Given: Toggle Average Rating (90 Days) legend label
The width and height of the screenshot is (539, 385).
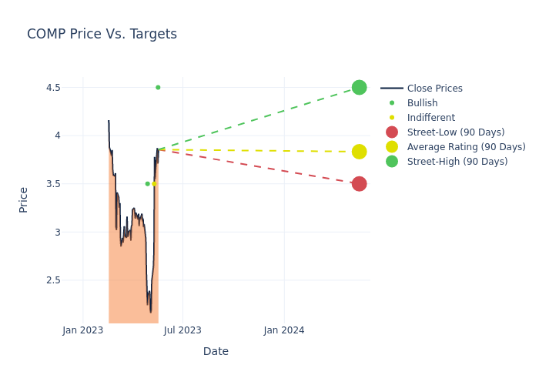Looking at the screenshot, I should click(466, 147).
